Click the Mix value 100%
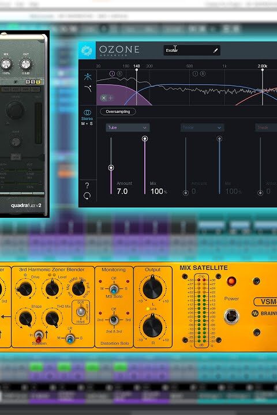 coord(159,191)
